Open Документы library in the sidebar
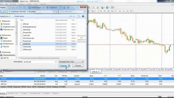This screenshot has height=98, width=174. pos(7,41)
